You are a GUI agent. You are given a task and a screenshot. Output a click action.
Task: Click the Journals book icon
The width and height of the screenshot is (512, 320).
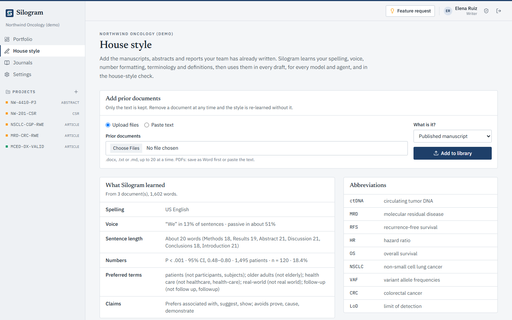coord(7,63)
